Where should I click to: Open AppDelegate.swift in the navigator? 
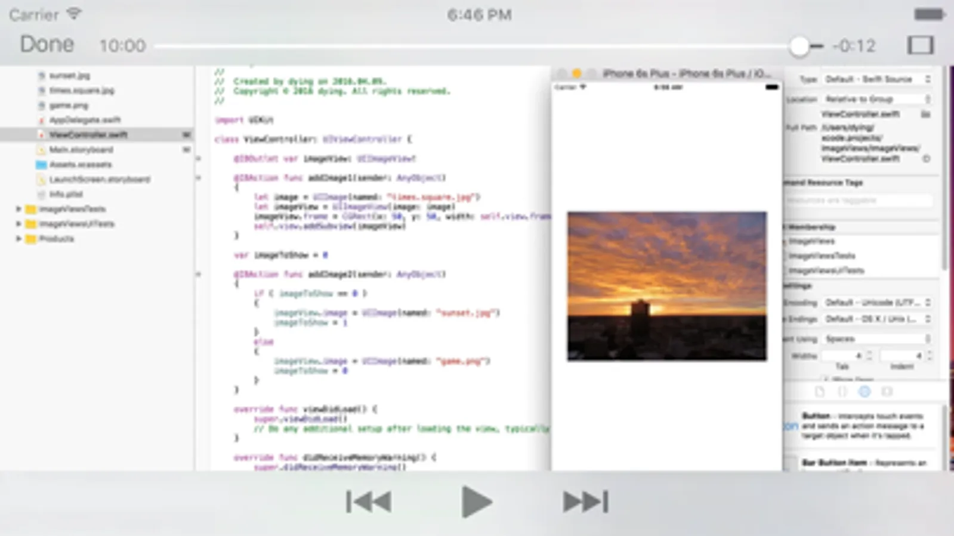[x=85, y=120]
